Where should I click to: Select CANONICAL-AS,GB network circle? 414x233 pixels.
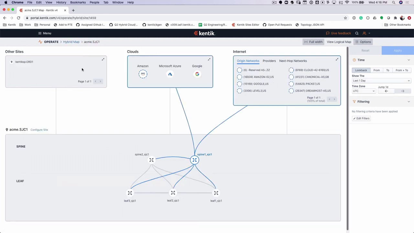pos(291,77)
